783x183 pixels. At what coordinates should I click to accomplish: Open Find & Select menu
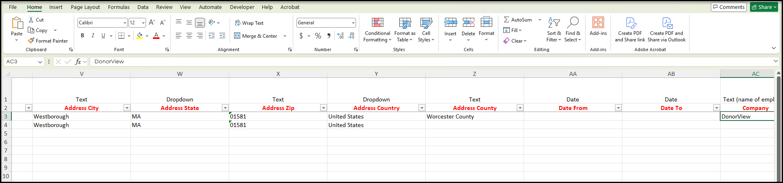point(573,30)
